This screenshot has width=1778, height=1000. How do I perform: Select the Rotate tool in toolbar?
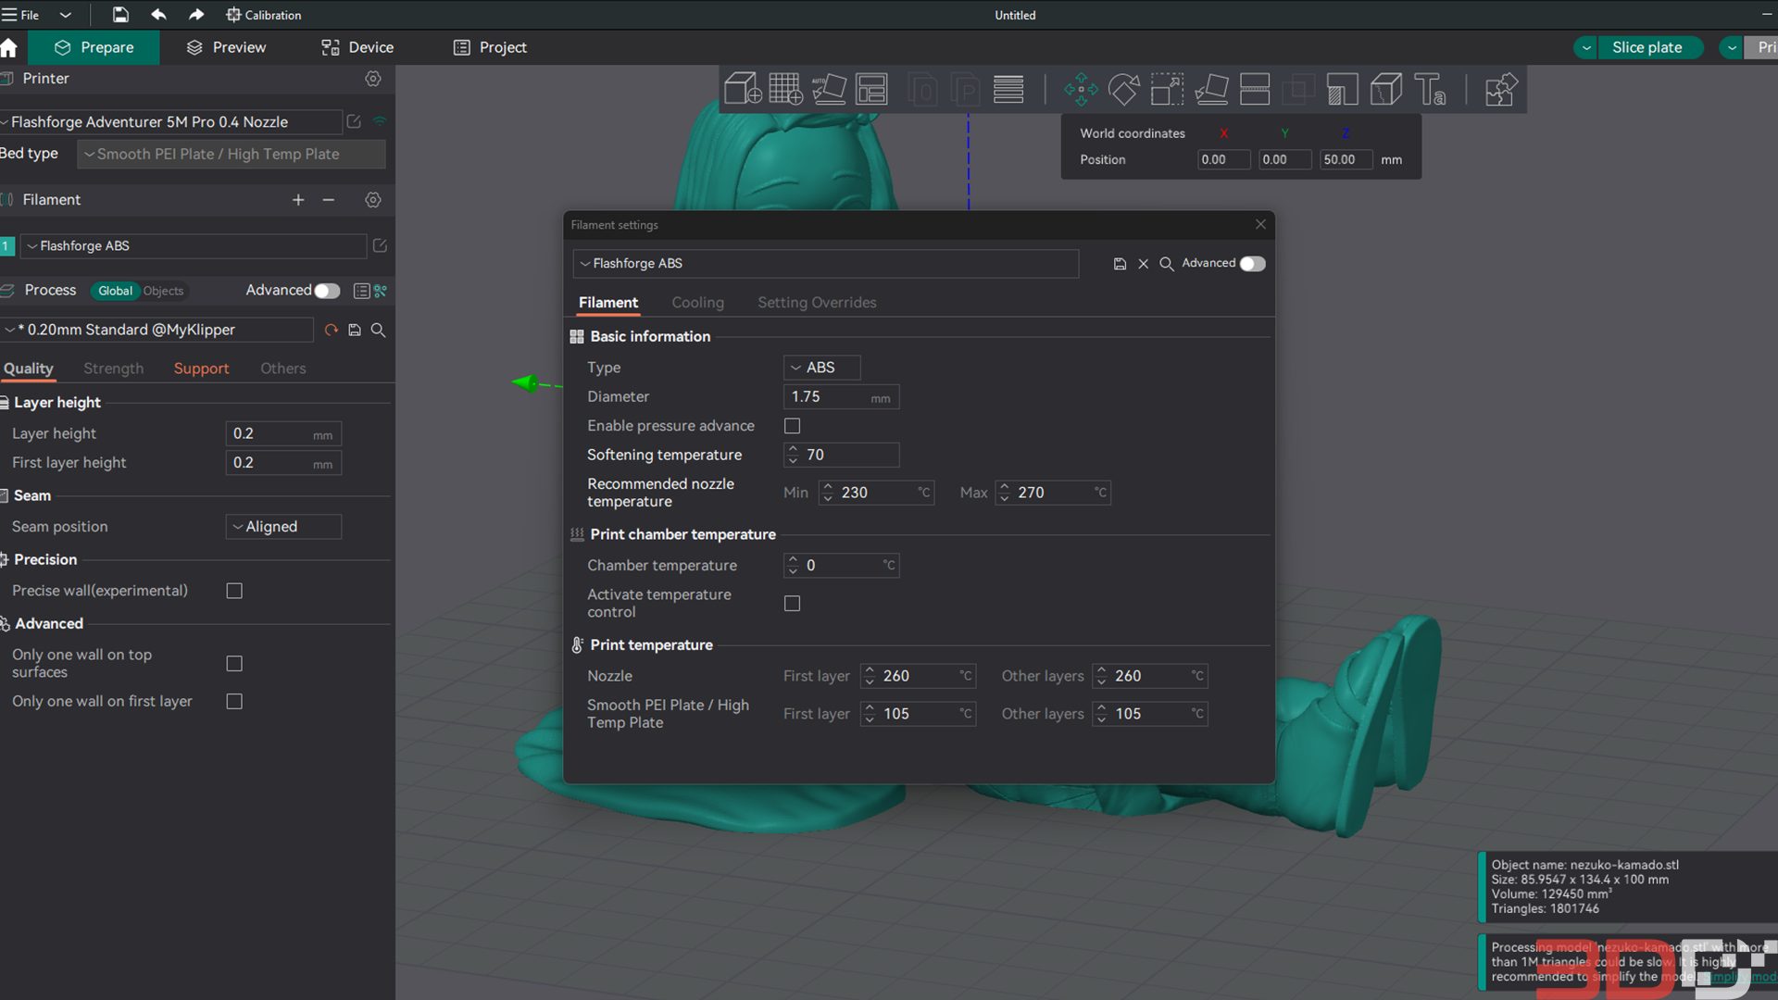pos(1123,89)
